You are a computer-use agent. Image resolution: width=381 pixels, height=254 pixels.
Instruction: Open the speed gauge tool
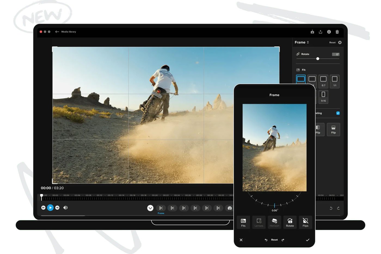[230, 208]
